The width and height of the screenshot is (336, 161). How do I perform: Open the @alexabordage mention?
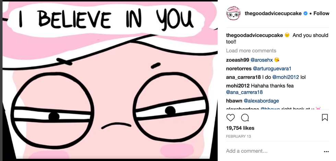point(261,101)
